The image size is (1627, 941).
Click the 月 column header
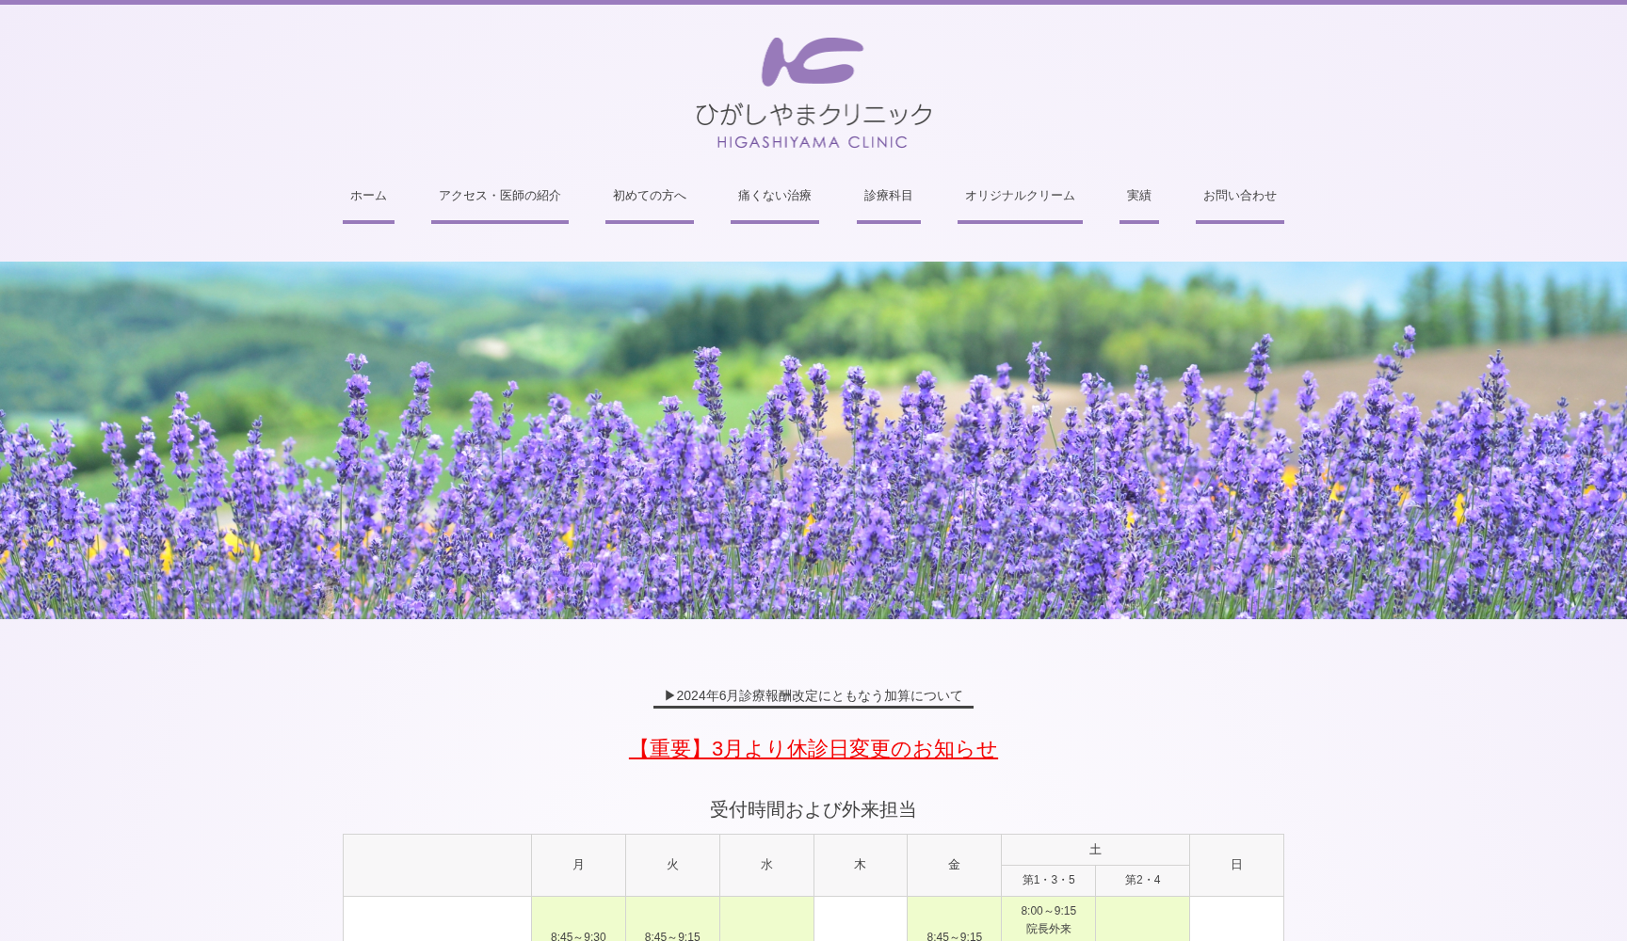578,865
